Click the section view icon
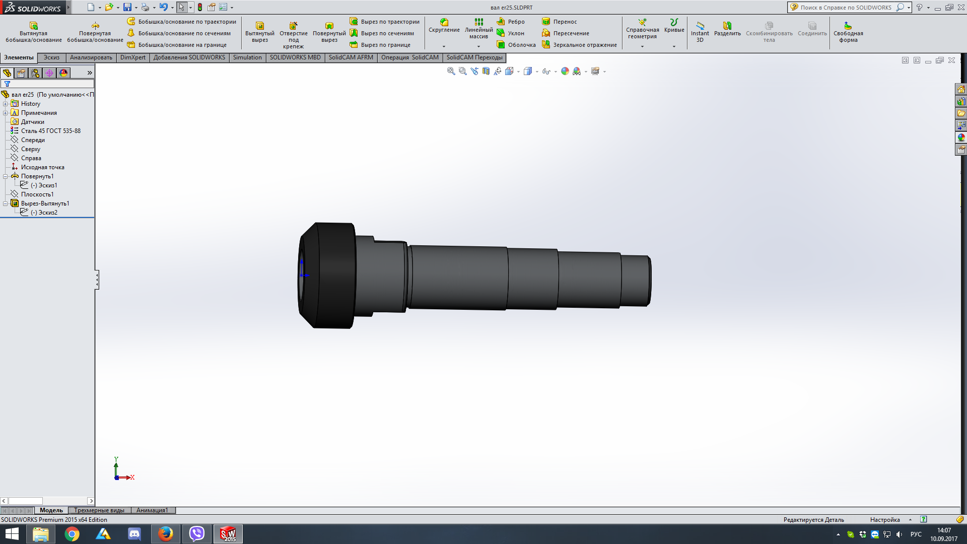 (486, 72)
